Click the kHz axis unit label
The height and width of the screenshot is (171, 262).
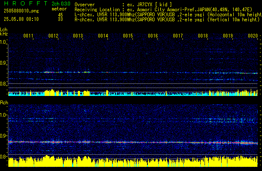pos(4,34)
